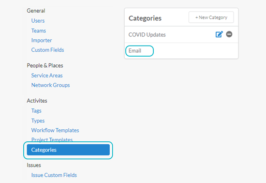The width and height of the screenshot is (266, 183).
Task: Open Custom Fields under General
Action: pos(47,50)
